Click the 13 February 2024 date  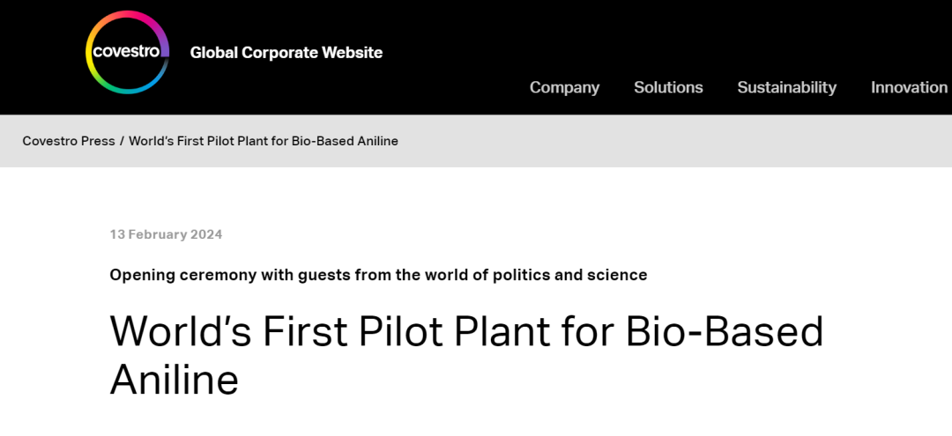coord(166,234)
